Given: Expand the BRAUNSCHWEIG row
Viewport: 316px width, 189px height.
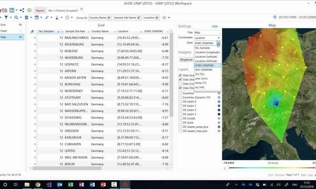Looking at the screenshot, I should (35, 38).
